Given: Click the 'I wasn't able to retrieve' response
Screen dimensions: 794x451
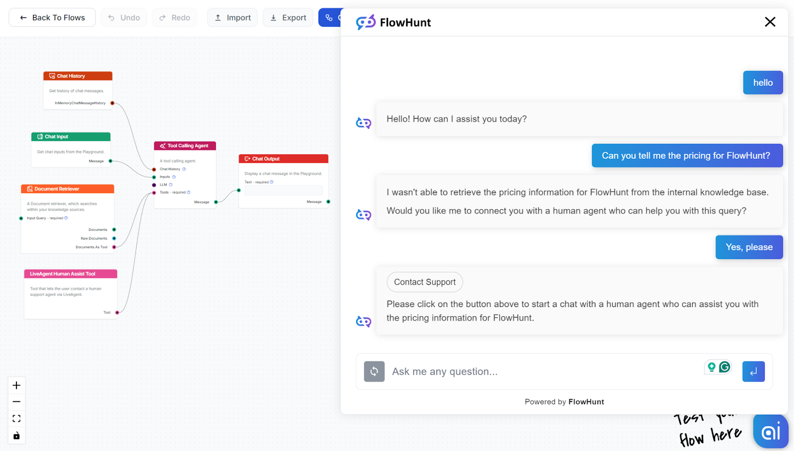Looking at the screenshot, I should click(580, 201).
